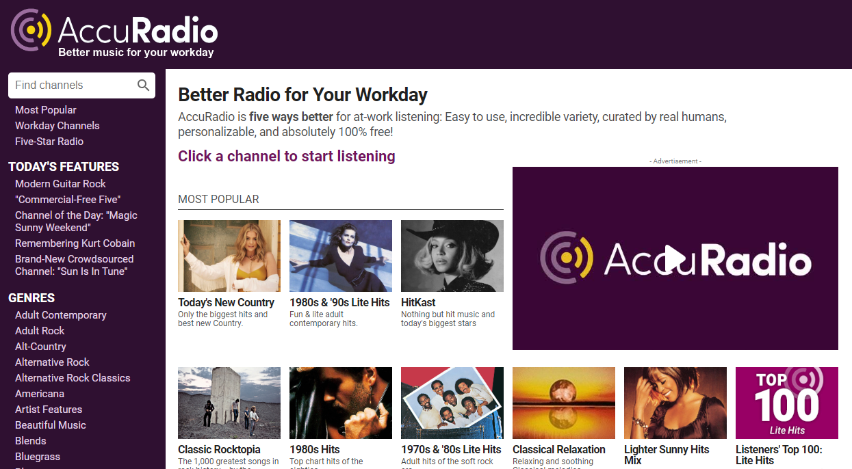The height and width of the screenshot is (469, 852).
Task: Open Channel of the Day Magic Sunny Weekend
Action: tap(76, 222)
